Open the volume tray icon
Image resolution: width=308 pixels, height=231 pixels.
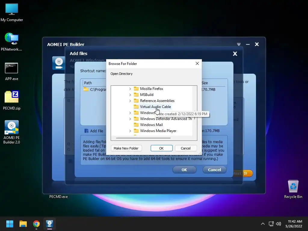279,224
